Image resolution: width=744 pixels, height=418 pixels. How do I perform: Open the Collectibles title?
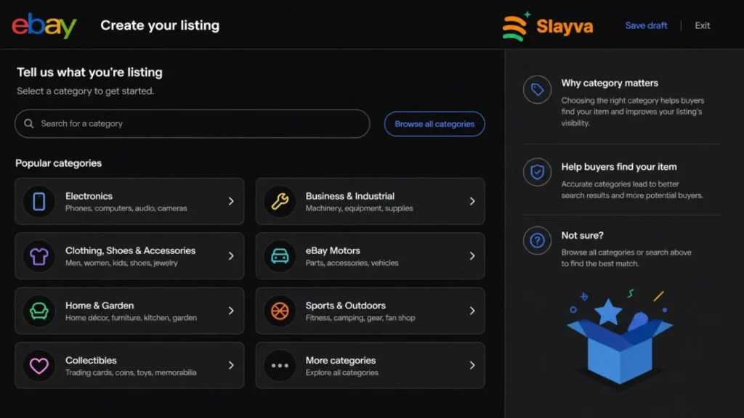click(x=91, y=361)
